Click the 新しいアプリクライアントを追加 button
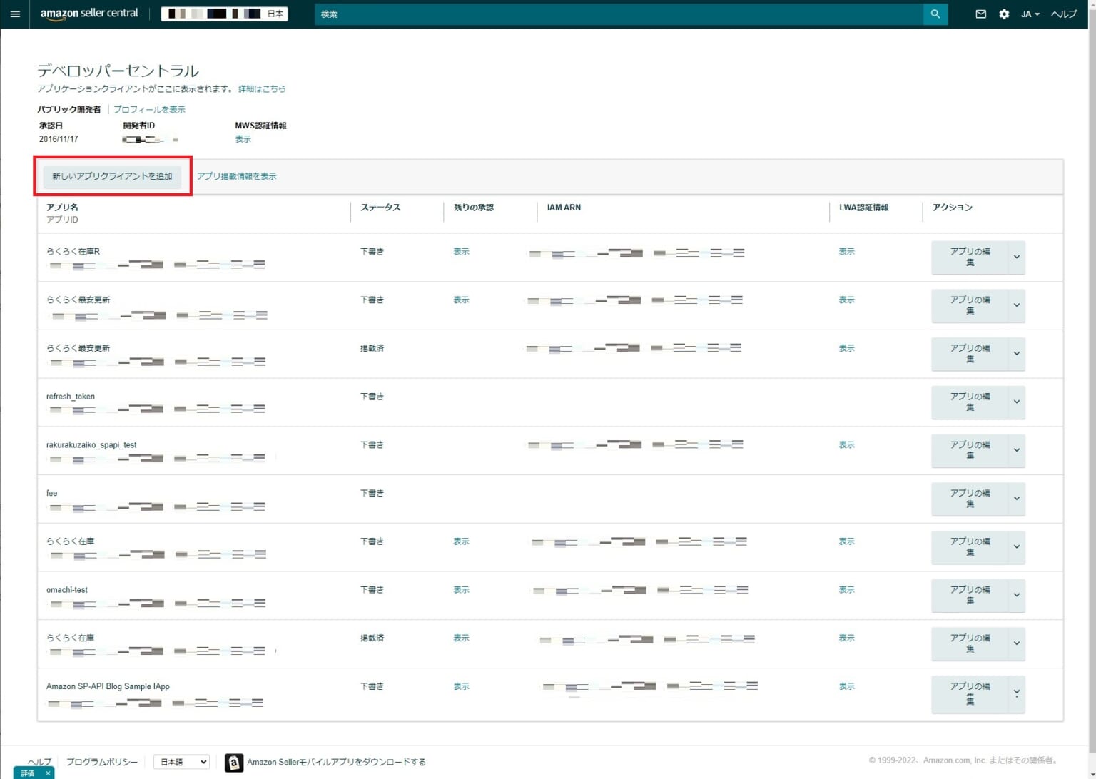This screenshot has width=1096, height=779. [x=113, y=176]
